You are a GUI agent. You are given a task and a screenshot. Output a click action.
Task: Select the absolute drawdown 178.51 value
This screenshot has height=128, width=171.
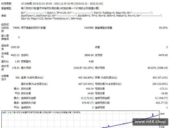coord(16,68)
